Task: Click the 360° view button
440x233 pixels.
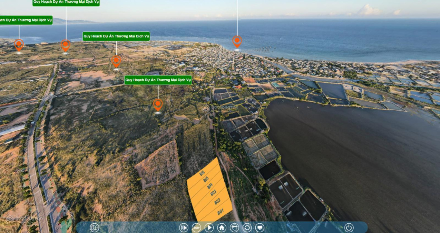Action: coord(196,227)
